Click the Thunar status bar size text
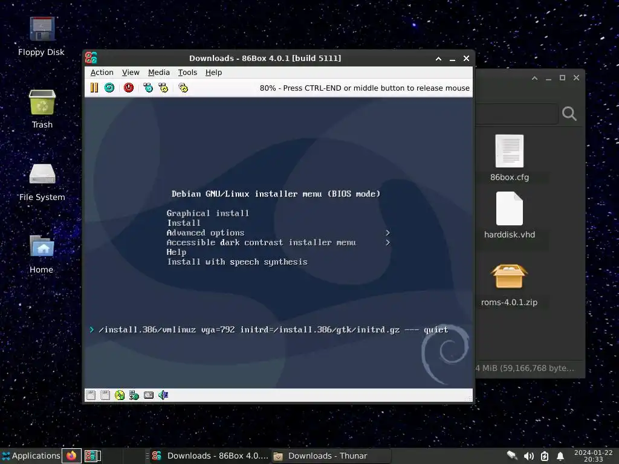This screenshot has height=464, width=619. coord(525,368)
